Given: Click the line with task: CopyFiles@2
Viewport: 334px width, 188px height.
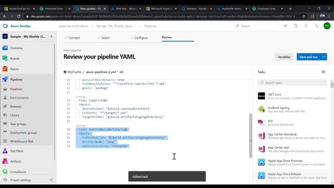Looking at the screenshot, I should (x=92, y=100).
